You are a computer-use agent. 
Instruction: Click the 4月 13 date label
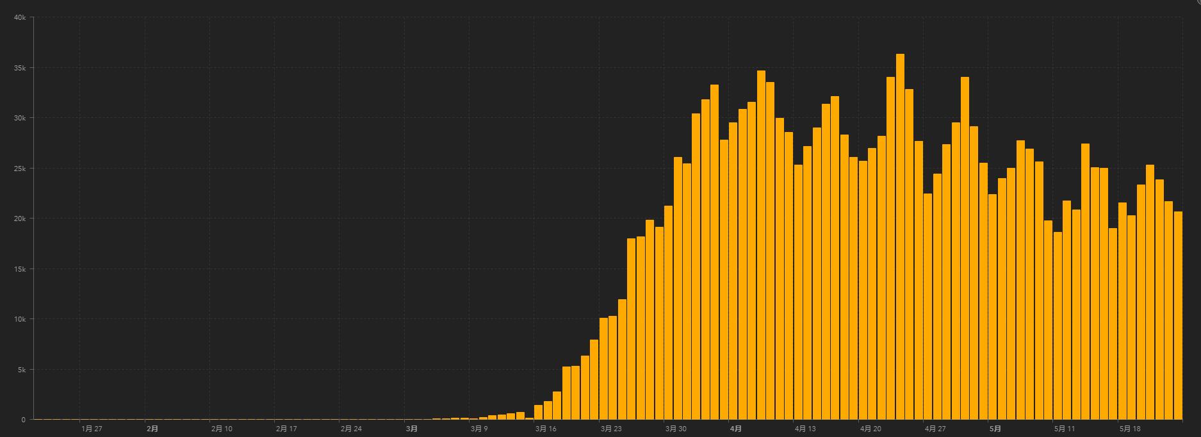click(x=805, y=429)
